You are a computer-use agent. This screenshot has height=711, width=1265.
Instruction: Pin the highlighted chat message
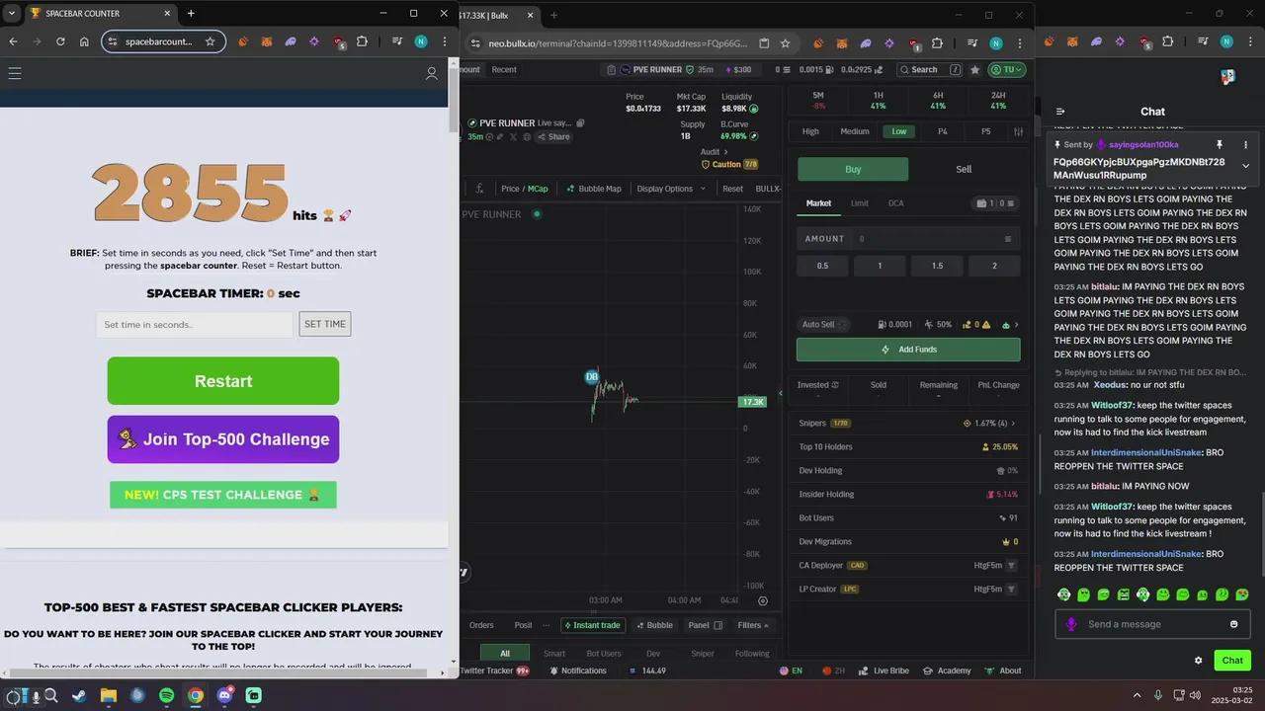pos(1220,144)
